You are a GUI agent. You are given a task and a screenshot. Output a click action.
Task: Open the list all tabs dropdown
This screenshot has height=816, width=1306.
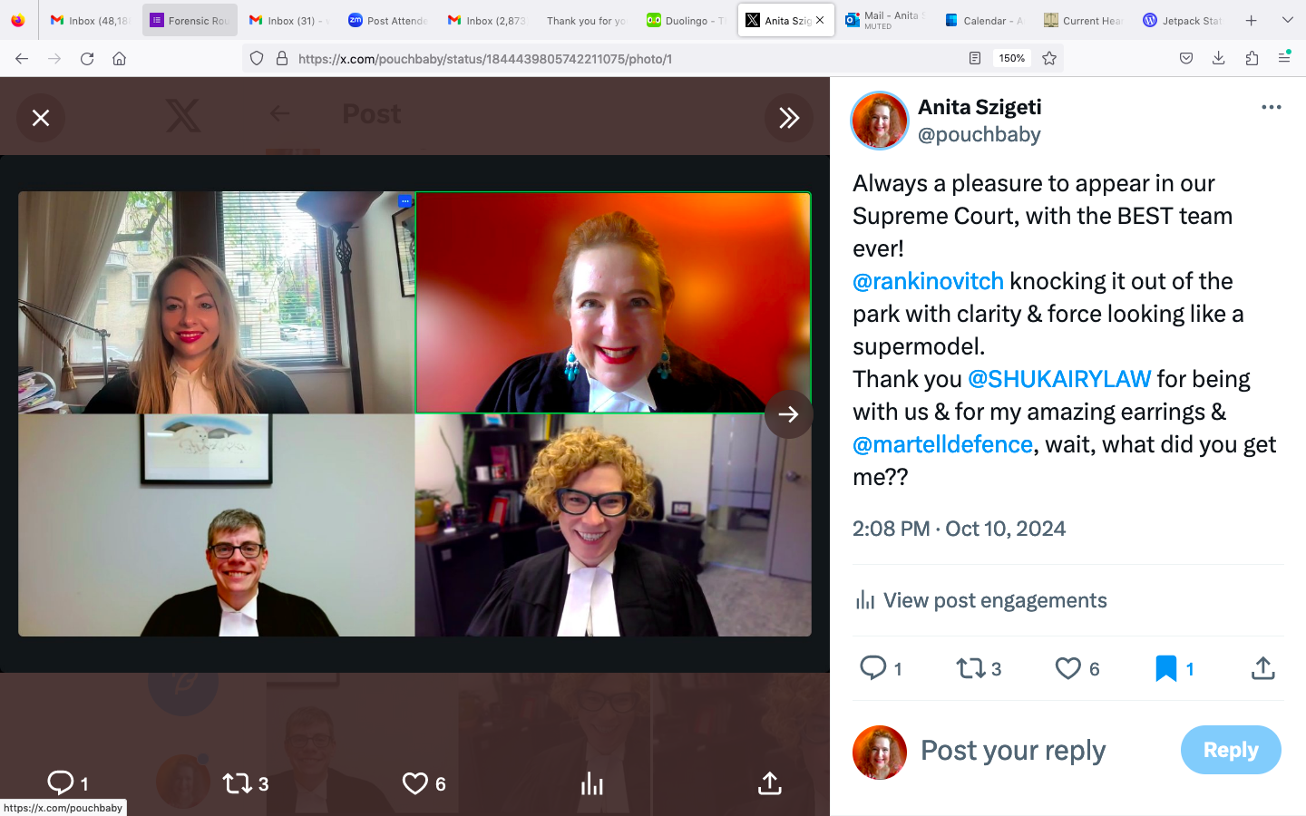1287,20
